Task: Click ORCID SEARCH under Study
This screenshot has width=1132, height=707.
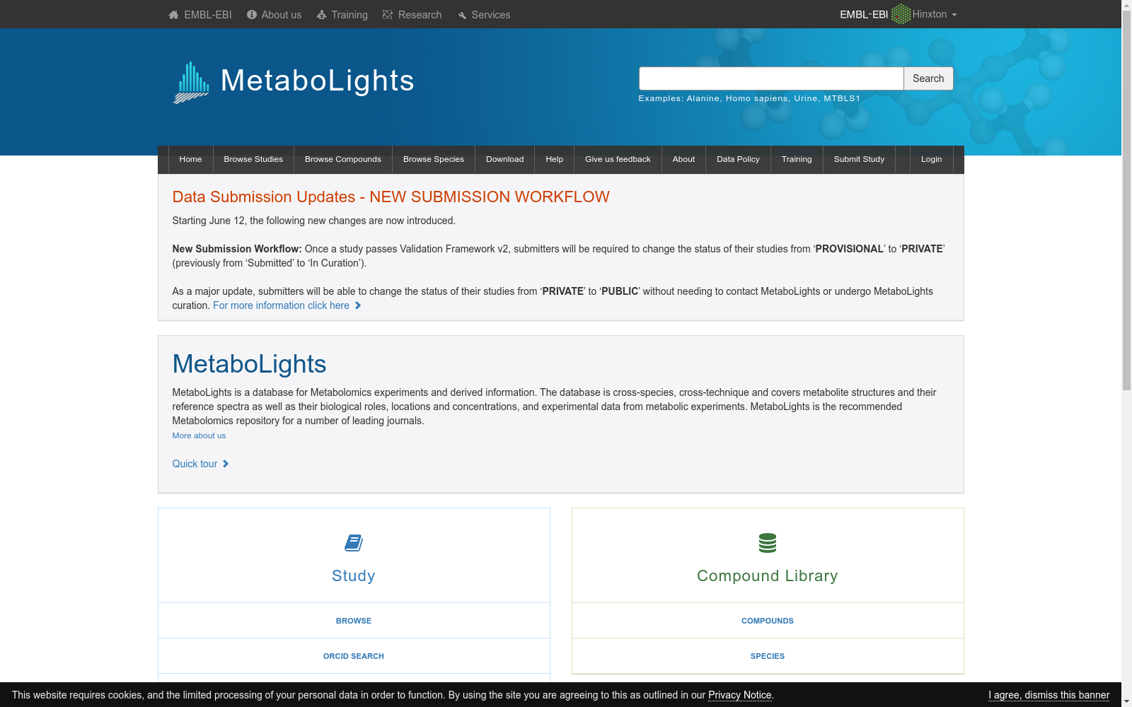Action: (x=354, y=656)
